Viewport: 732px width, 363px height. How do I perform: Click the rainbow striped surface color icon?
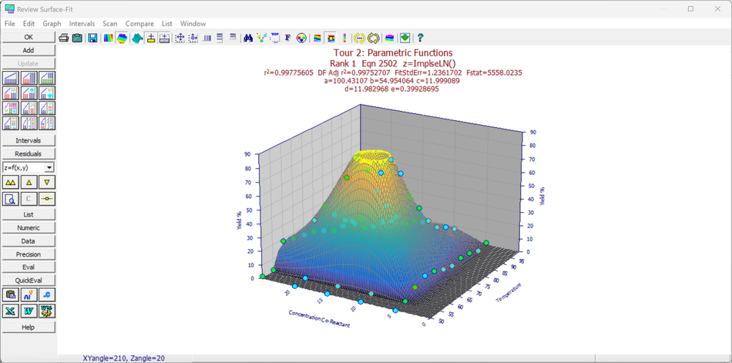point(317,39)
